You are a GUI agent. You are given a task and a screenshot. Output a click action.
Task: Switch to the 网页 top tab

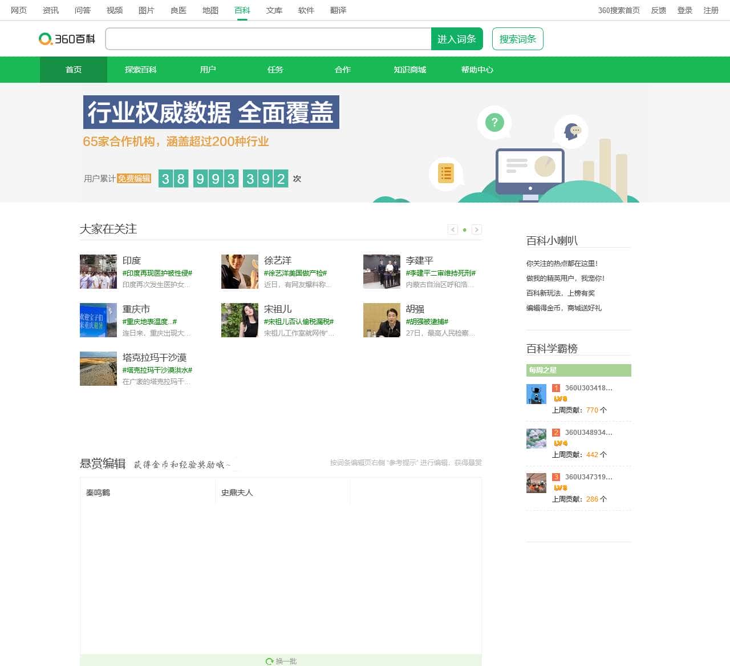tap(19, 10)
